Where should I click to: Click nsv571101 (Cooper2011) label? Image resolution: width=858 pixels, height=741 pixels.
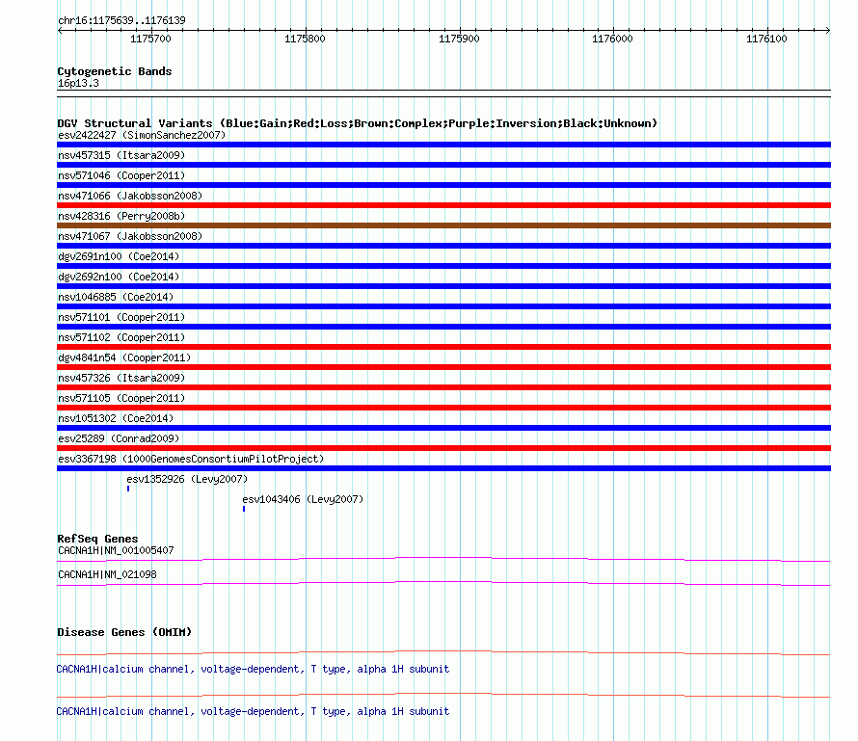[121, 317]
